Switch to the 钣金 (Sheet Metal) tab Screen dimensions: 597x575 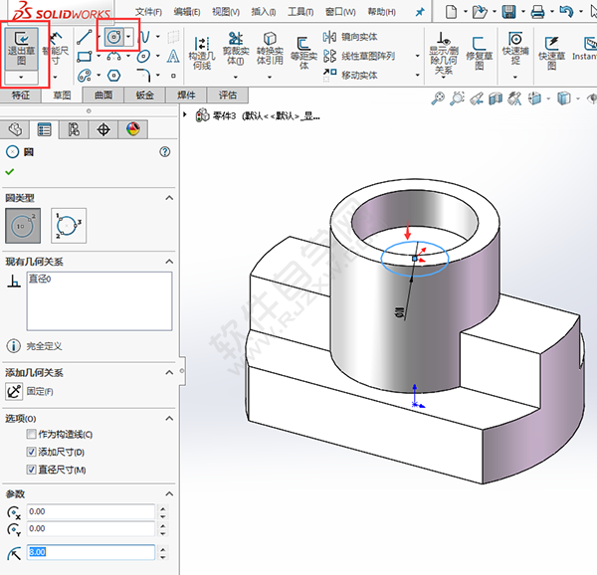click(x=144, y=95)
